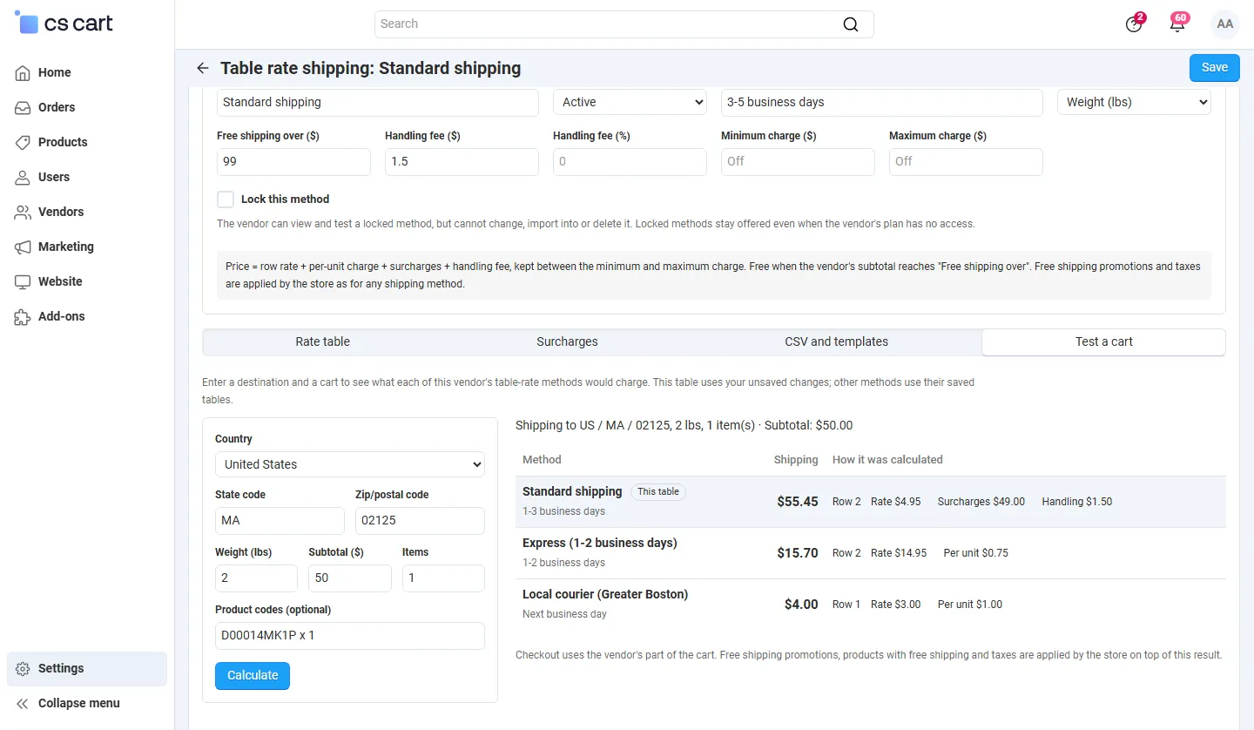Open the Weight (lbs) unit dropdown

(x=1134, y=102)
